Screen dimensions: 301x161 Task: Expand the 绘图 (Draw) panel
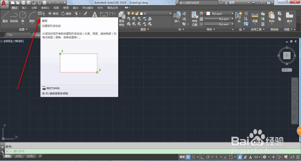tap(23, 29)
